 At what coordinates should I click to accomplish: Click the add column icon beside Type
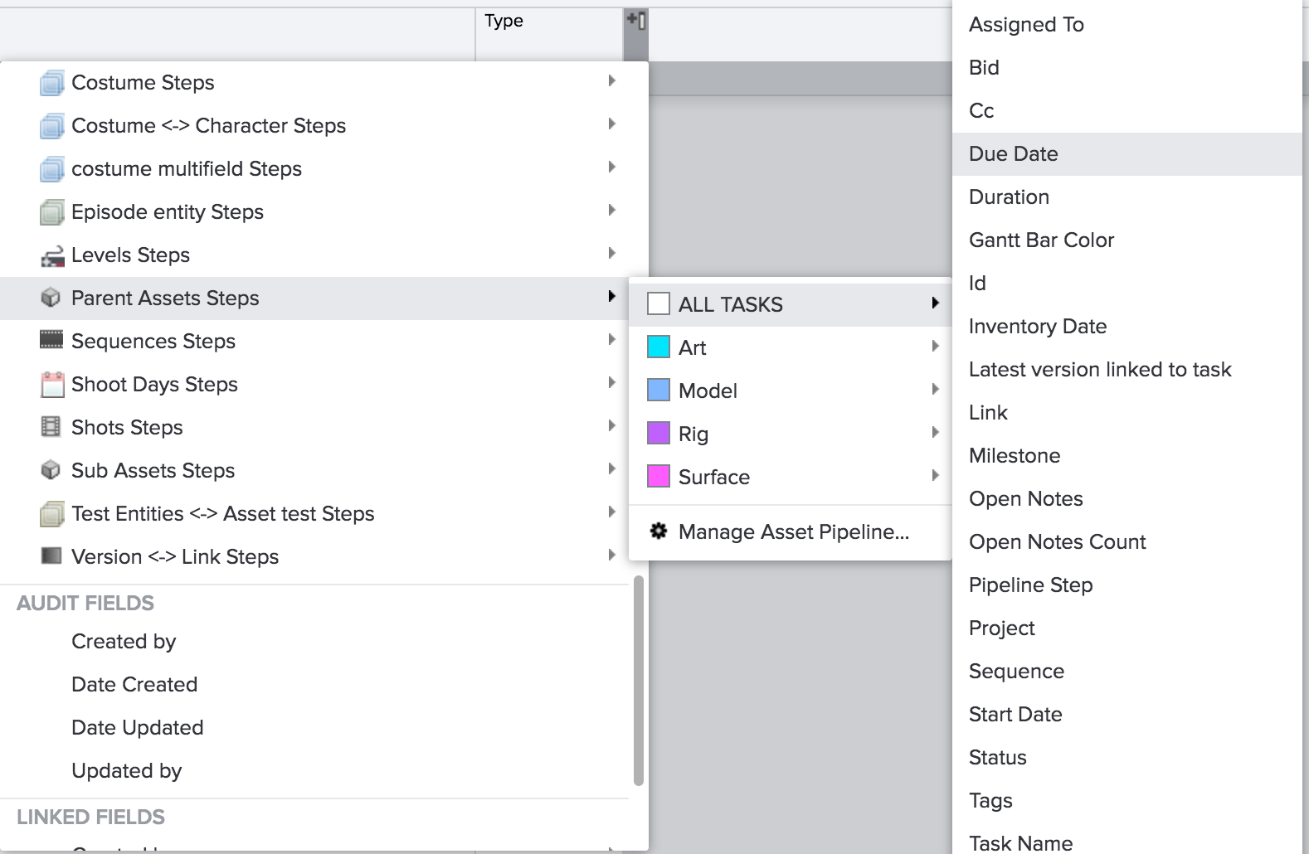click(x=635, y=20)
